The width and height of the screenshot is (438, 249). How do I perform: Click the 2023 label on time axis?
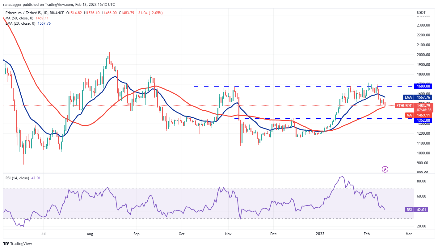tap(320, 234)
